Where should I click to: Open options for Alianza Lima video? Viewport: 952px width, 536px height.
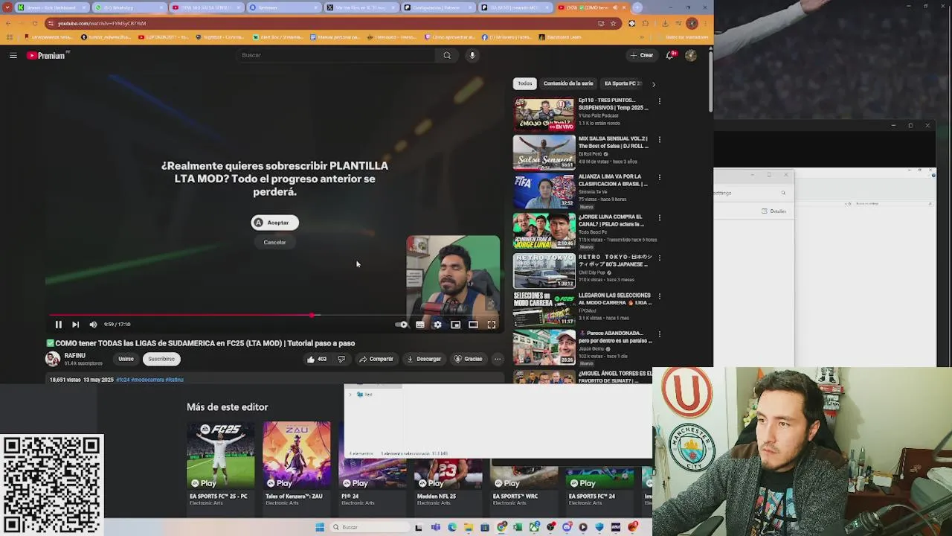(659, 178)
